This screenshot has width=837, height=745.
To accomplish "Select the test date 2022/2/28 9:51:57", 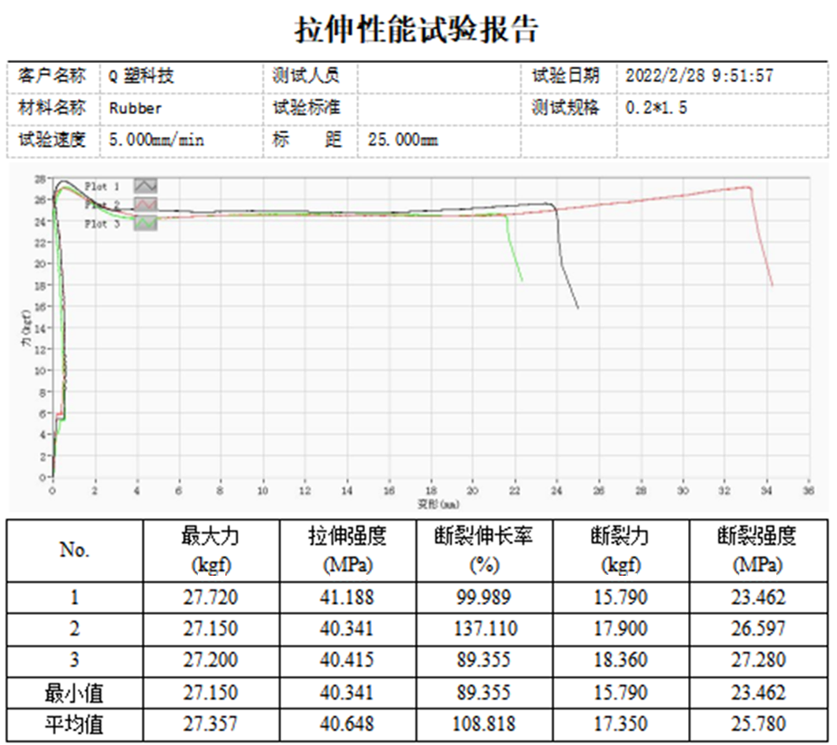I will 699,76.
